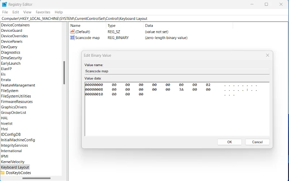This screenshot has height=181, width=289.
Task: Click the (zero-length binary value) data cell
Action: pos(166,38)
